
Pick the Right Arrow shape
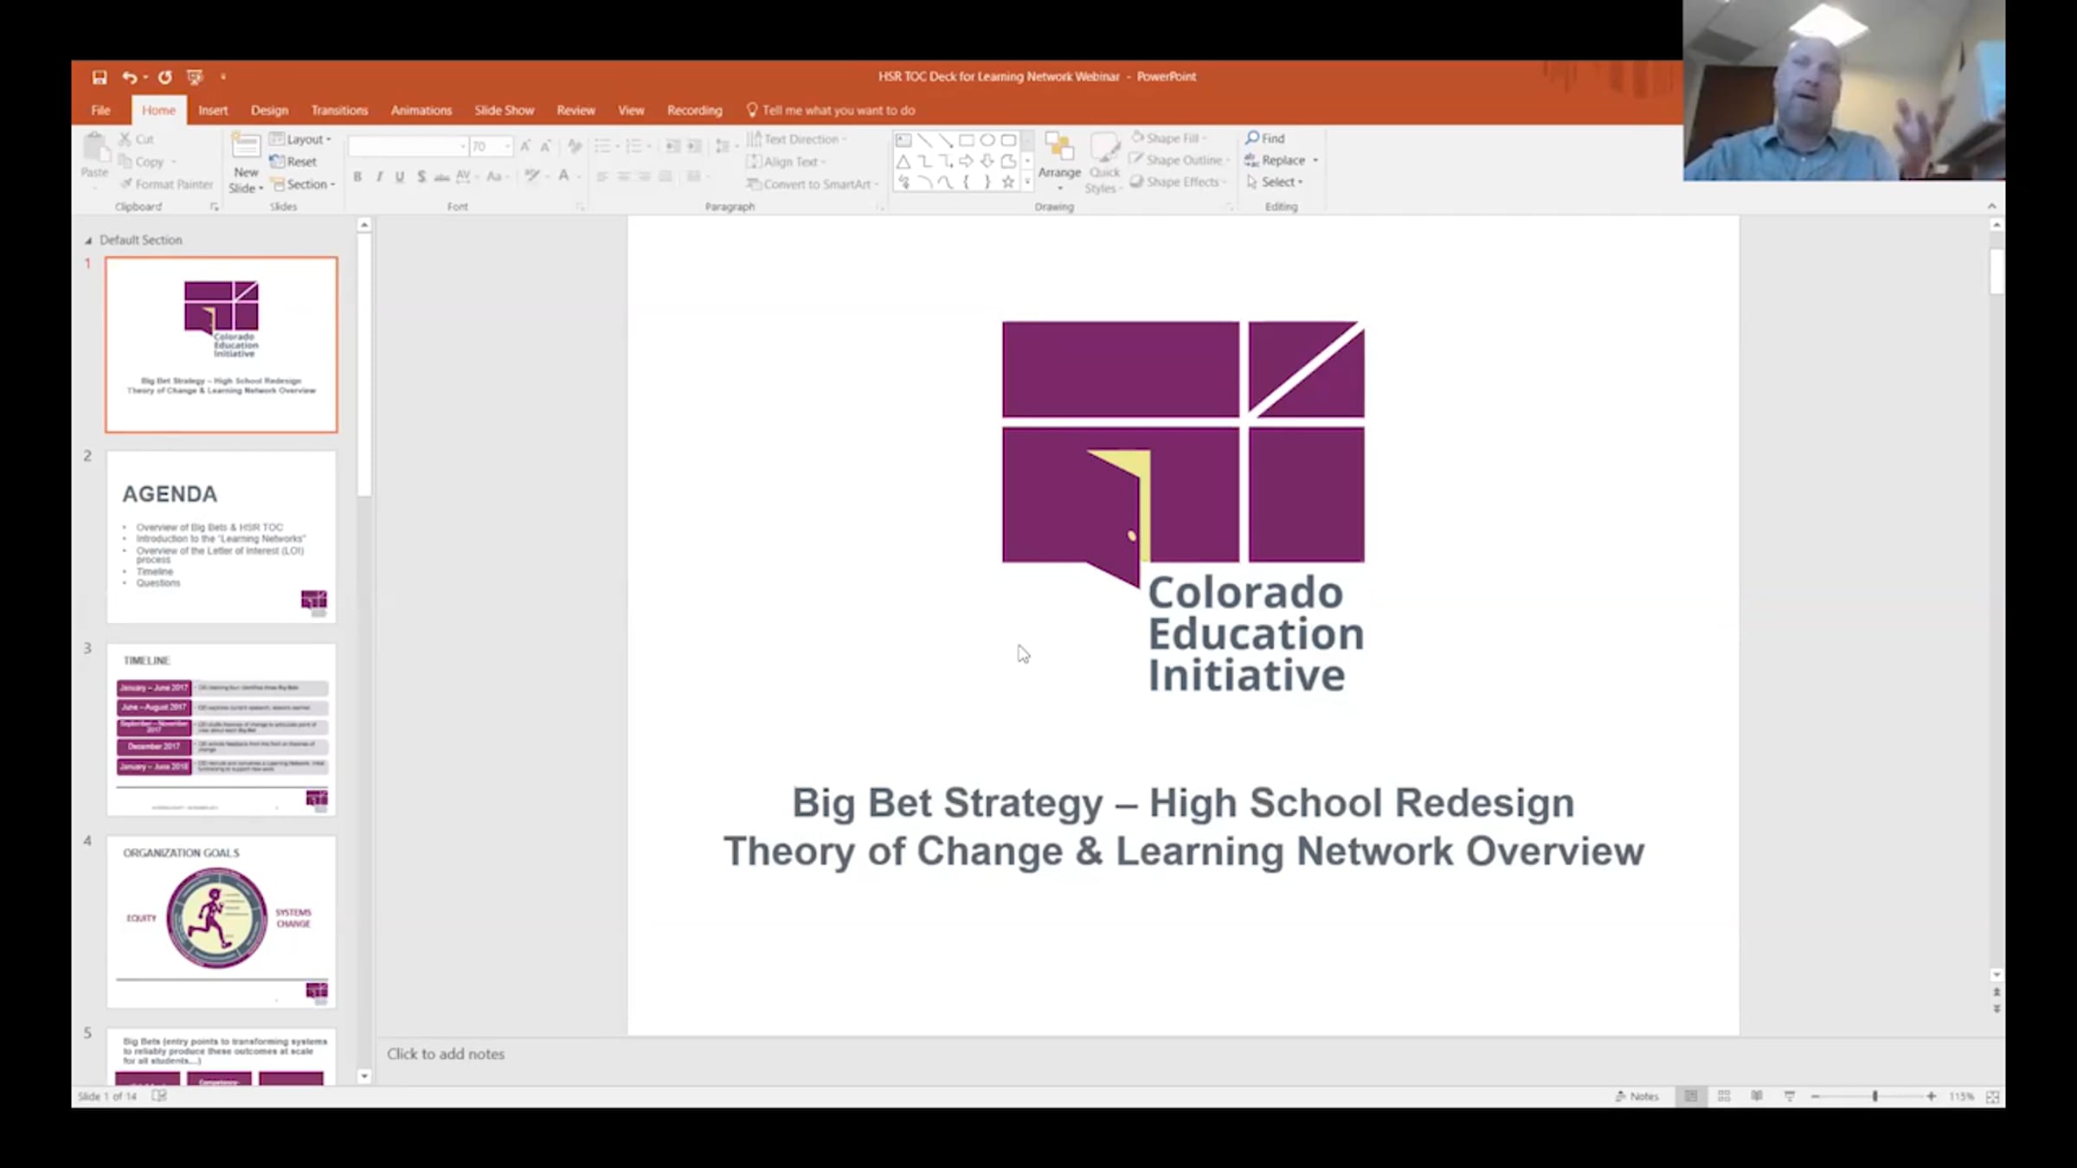[x=967, y=161]
